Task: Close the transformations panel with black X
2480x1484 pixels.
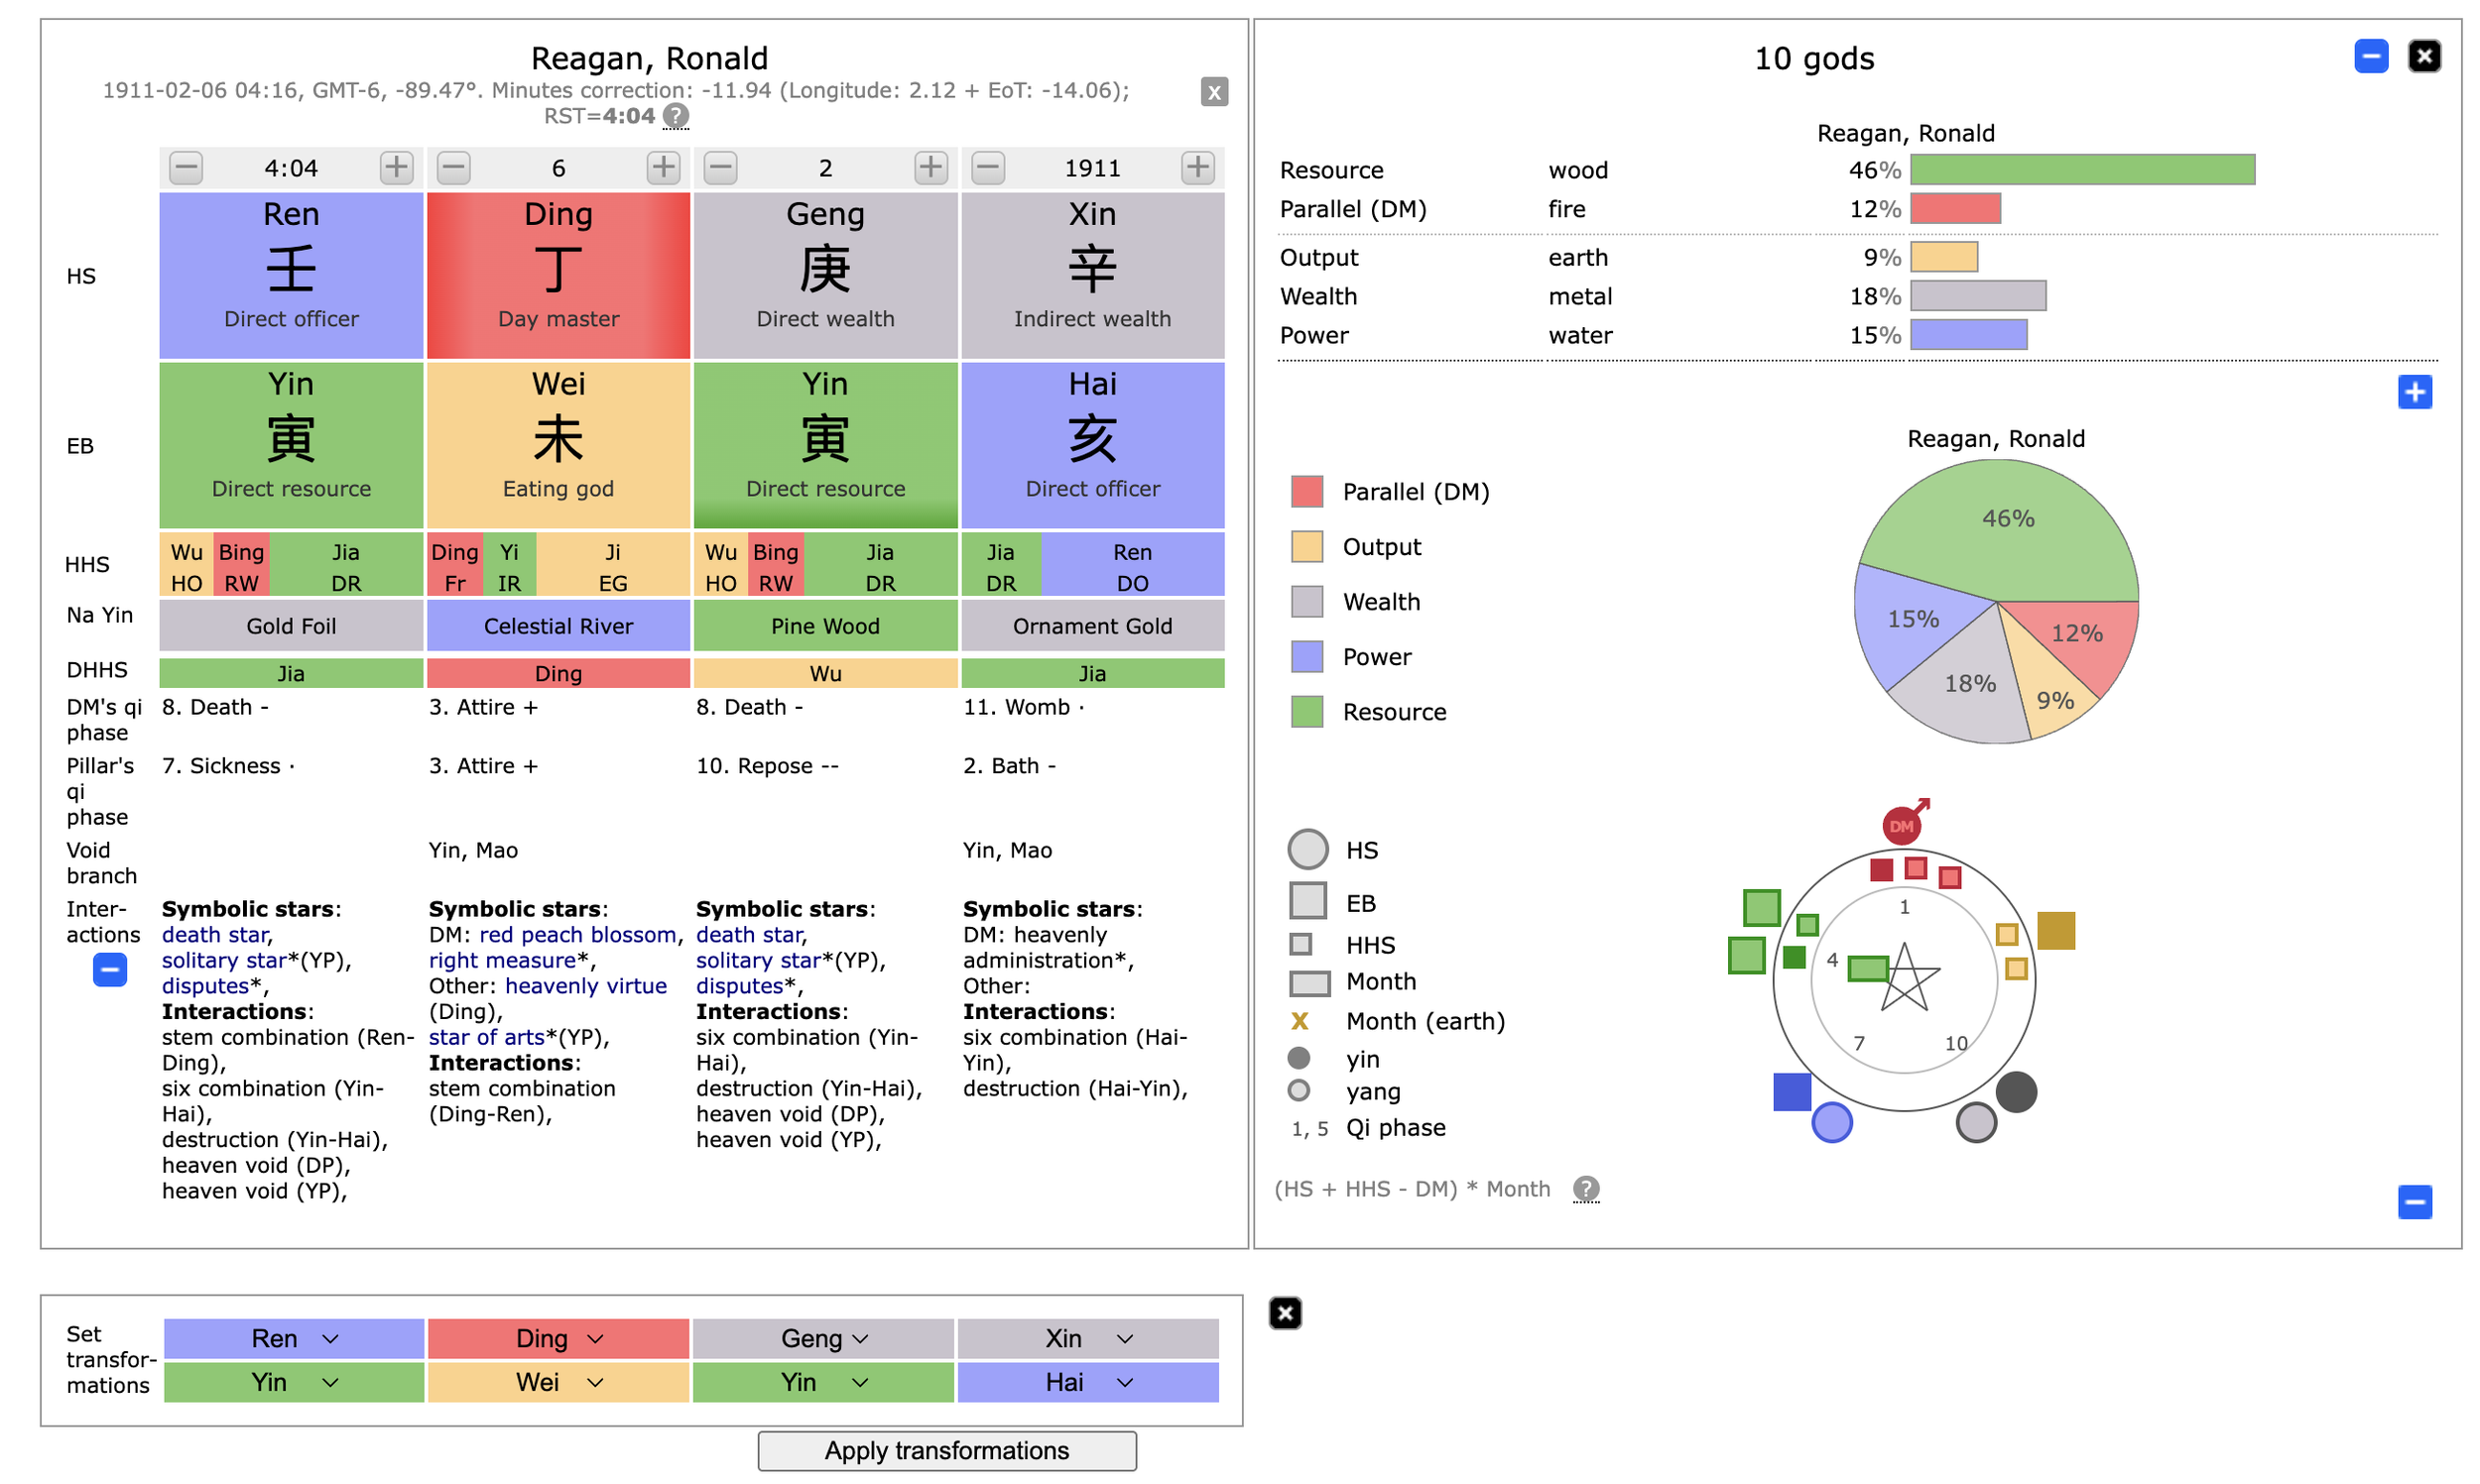Action: pos(1285,1313)
